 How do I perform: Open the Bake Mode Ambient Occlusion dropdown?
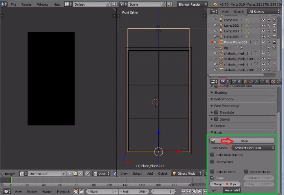(x=253, y=148)
